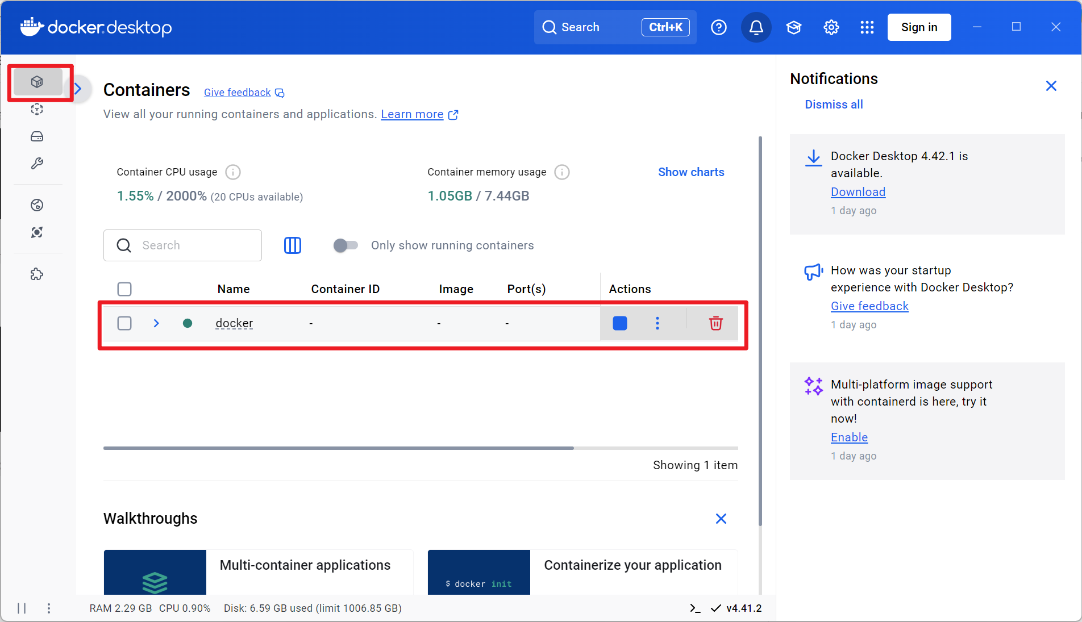Screen dimensions: 1082x622
Task: Minimize the Docker Desktop window
Action: pos(977,27)
